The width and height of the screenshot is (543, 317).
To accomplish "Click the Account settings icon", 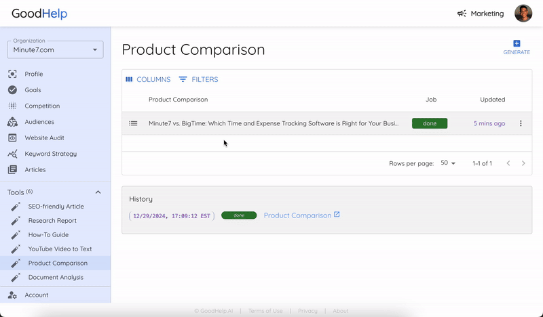I will (12, 295).
